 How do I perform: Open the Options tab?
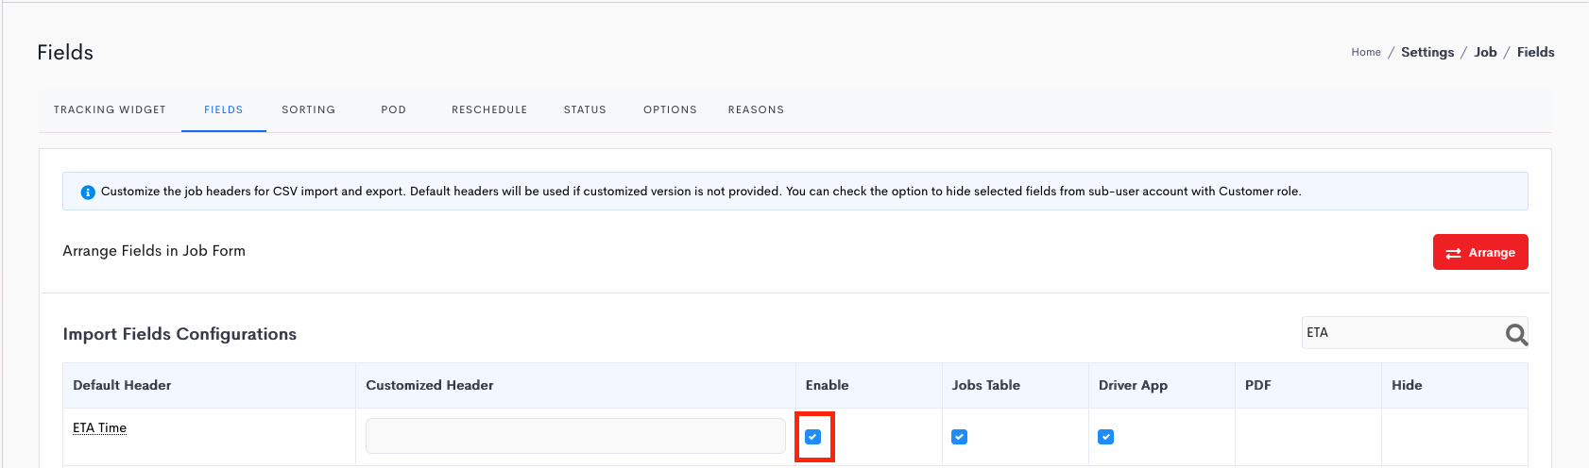point(670,109)
